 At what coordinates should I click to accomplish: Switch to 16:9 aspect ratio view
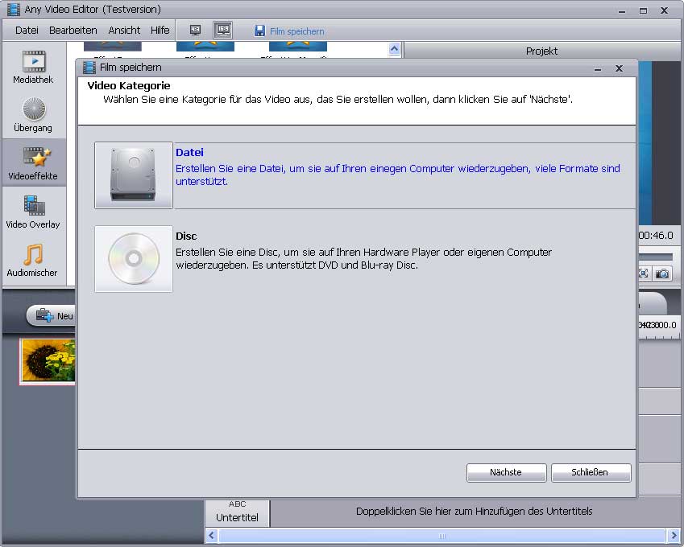(223, 30)
